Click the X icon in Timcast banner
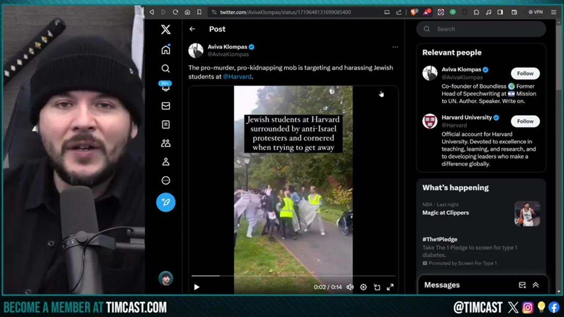The width and height of the screenshot is (564, 317). point(512,307)
